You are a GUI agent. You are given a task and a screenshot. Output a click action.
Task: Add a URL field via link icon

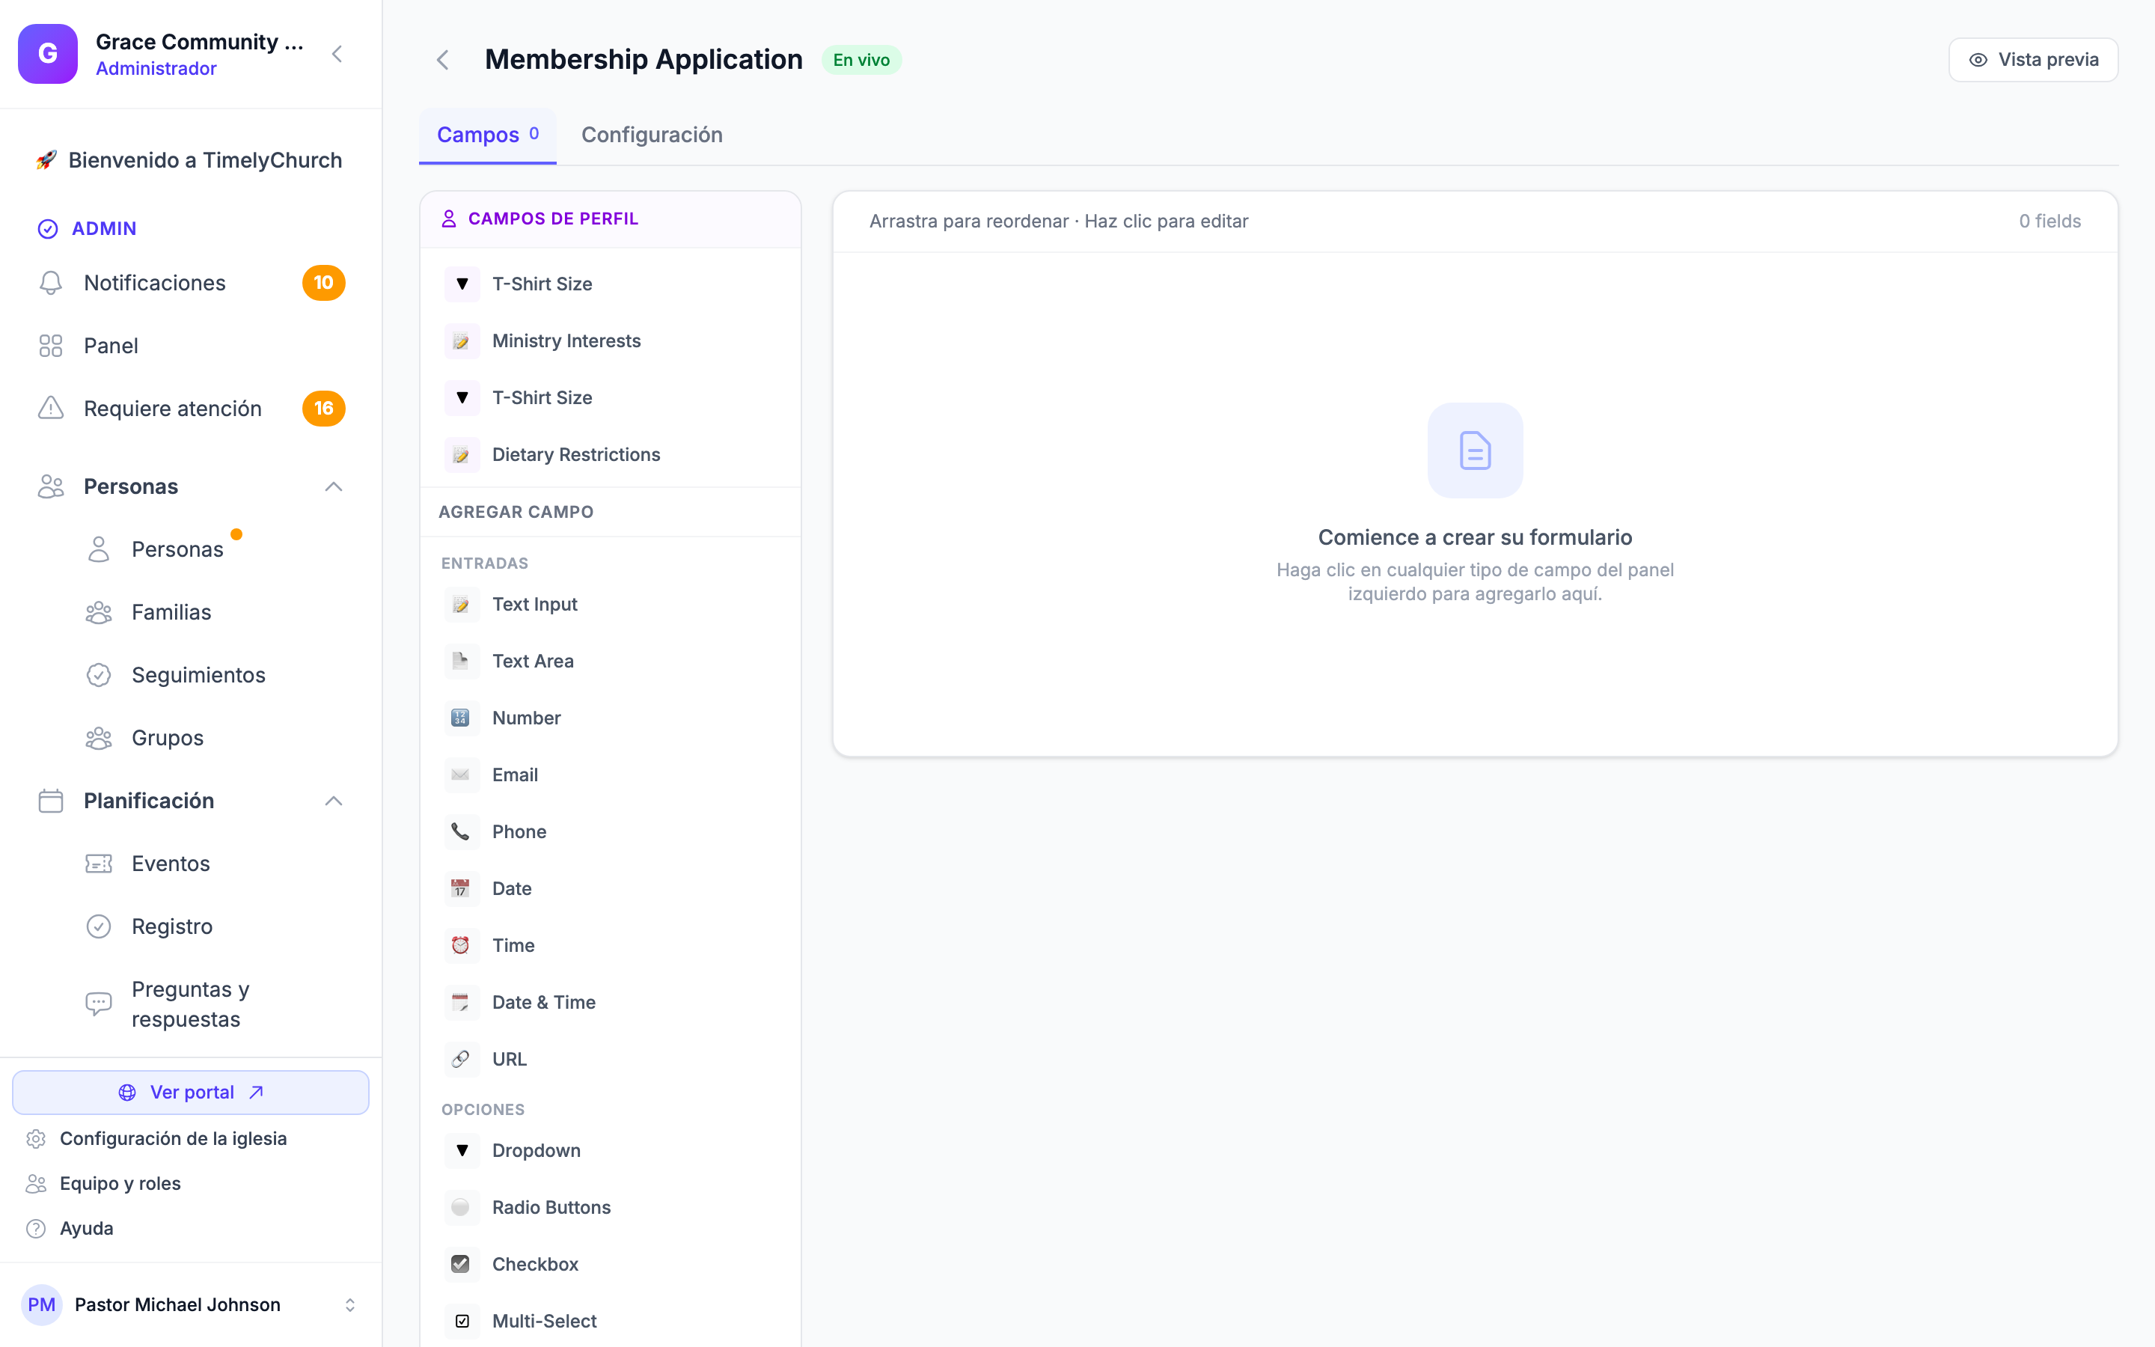(x=460, y=1059)
